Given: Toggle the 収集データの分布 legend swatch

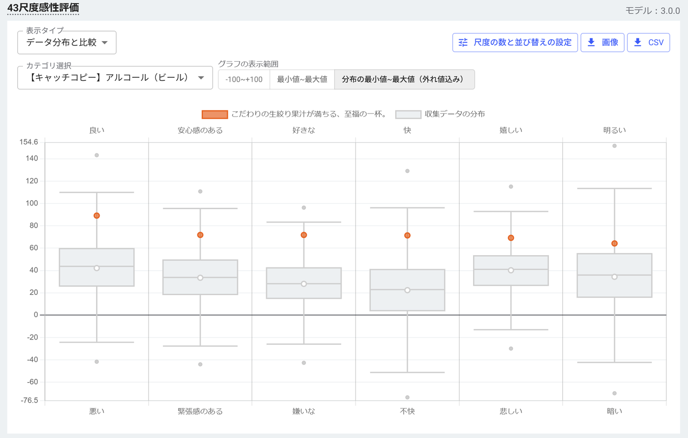Looking at the screenshot, I should pyautogui.click(x=408, y=114).
